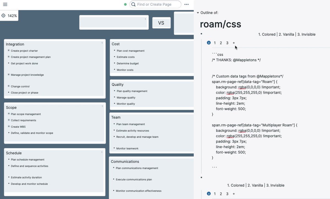Click the zoom target icon beside 142%
This screenshot has width=330, height=199.
(x=3, y=16)
